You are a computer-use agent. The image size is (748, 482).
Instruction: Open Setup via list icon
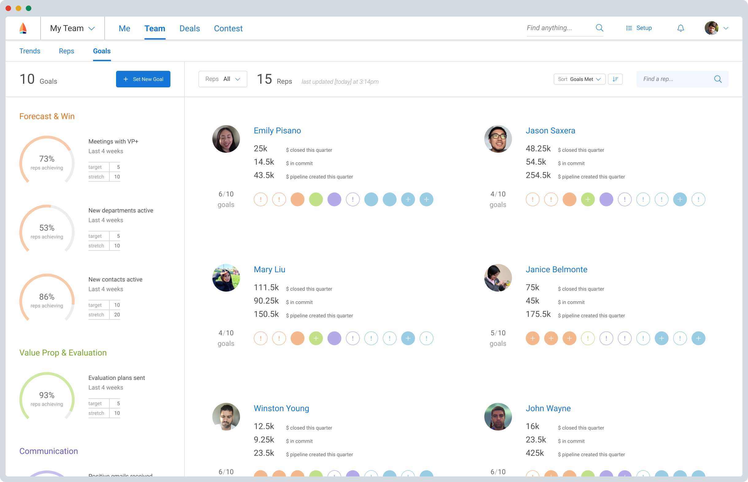pyautogui.click(x=629, y=28)
